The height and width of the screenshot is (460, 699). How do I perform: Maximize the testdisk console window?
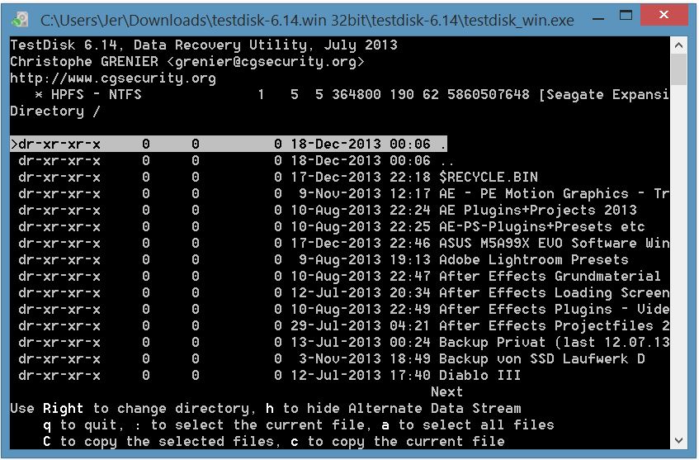coord(626,16)
